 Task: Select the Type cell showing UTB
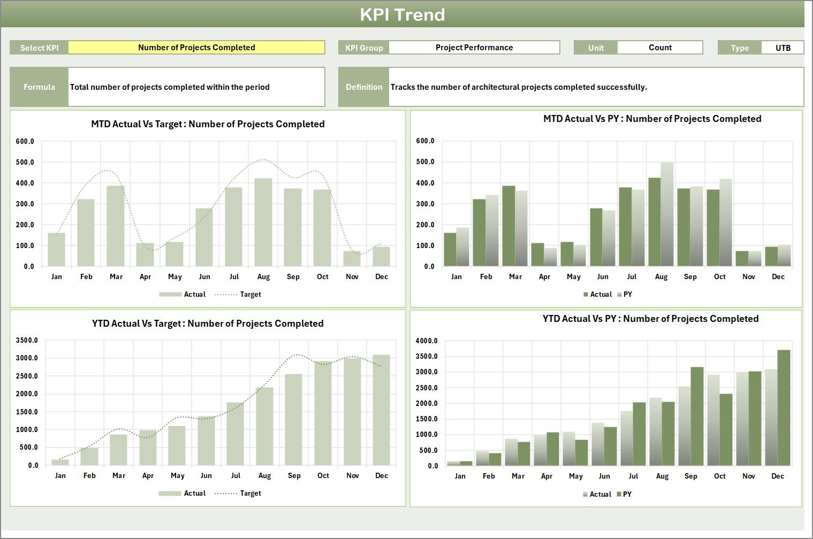[782, 48]
